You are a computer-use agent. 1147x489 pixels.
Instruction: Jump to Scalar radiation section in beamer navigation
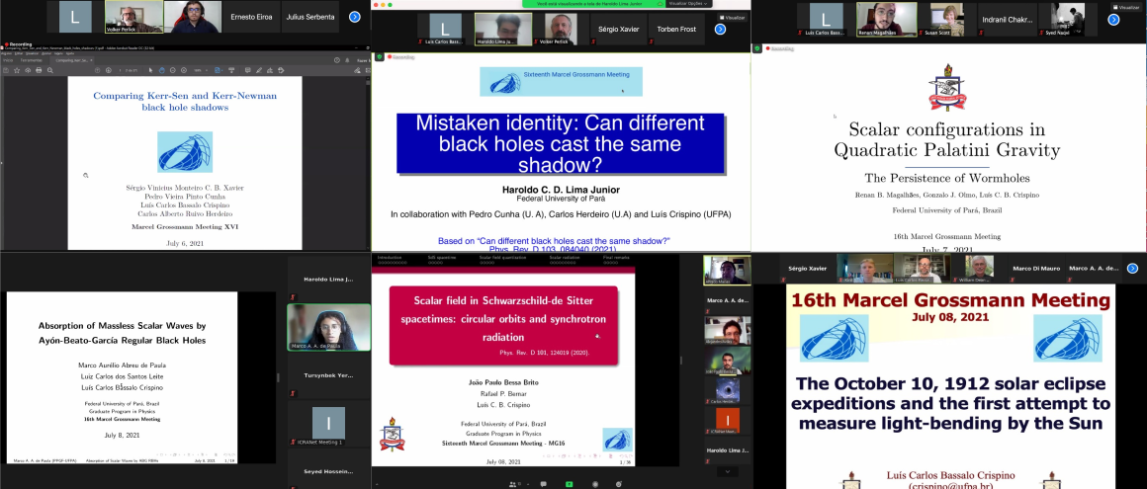566,258
